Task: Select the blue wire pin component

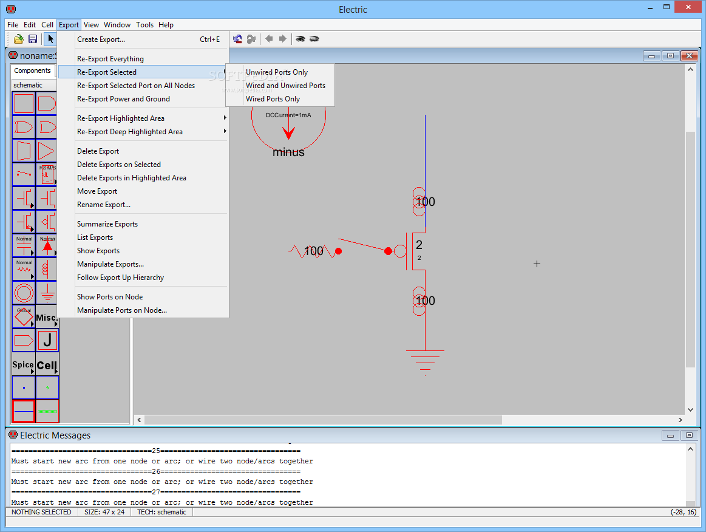Action: pyautogui.click(x=24, y=387)
